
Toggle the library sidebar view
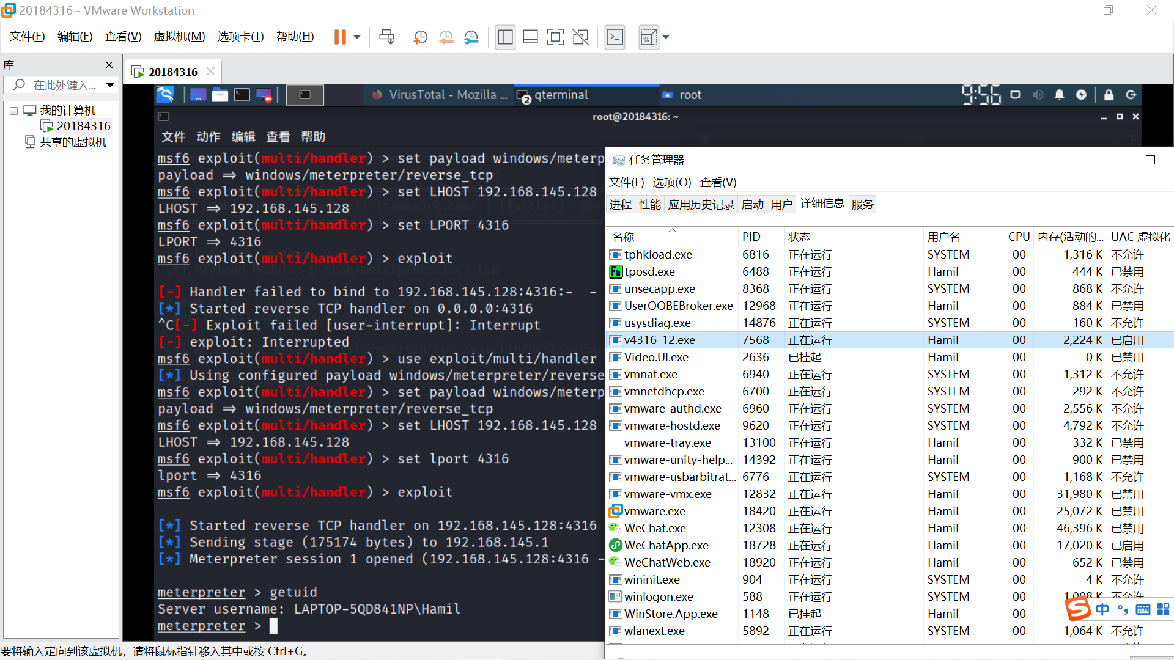click(x=505, y=37)
